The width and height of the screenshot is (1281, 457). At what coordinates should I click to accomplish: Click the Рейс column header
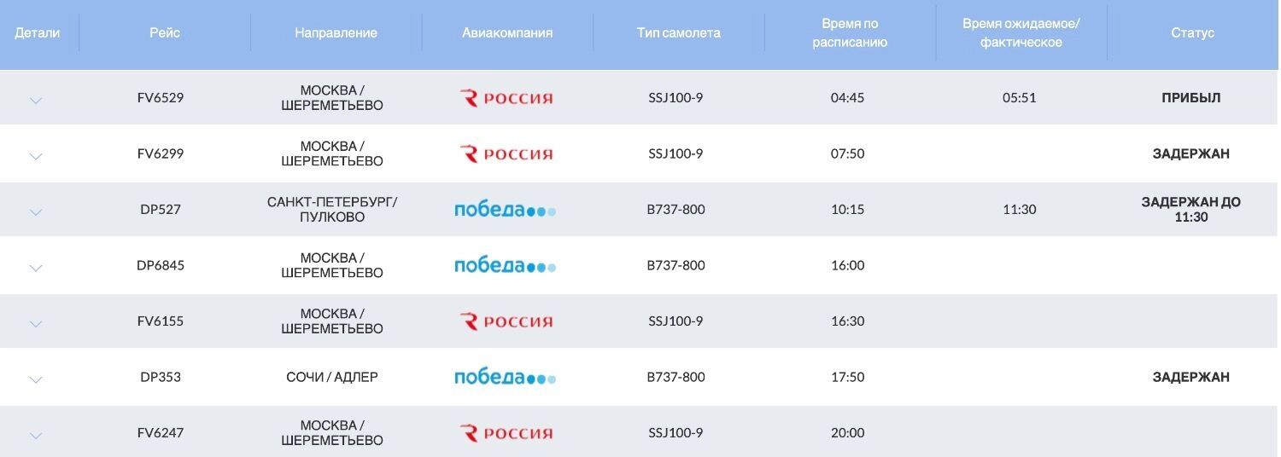[x=165, y=33]
